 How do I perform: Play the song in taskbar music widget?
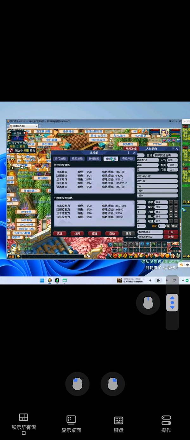[x=158, y=280]
